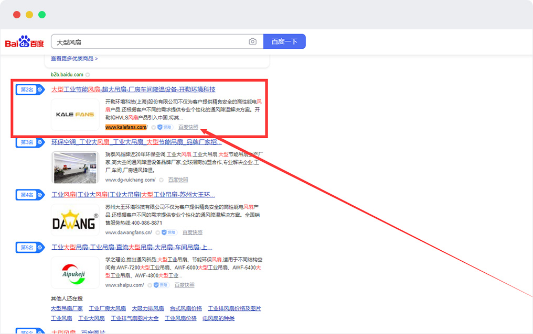Click the 保障 shield badge on kalefans result
This screenshot has height=334, width=533.
165,127
